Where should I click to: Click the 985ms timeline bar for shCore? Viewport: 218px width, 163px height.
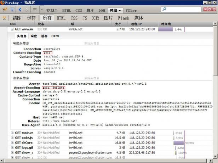pos(178,143)
